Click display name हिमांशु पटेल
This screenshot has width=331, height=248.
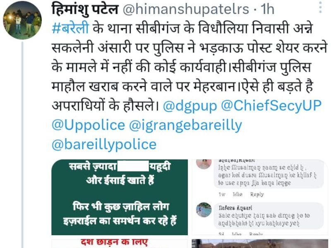pos(85,9)
